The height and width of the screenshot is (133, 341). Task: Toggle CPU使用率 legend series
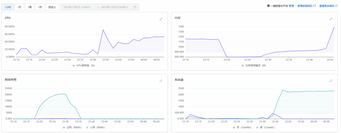[x=85, y=66]
